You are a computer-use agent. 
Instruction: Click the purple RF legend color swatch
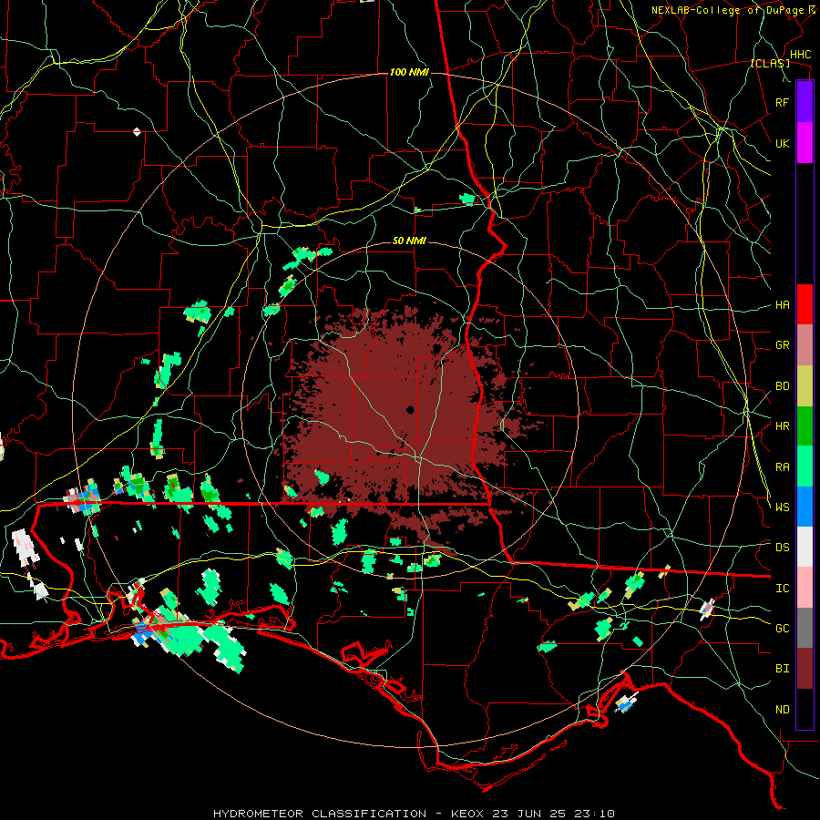coord(805,102)
